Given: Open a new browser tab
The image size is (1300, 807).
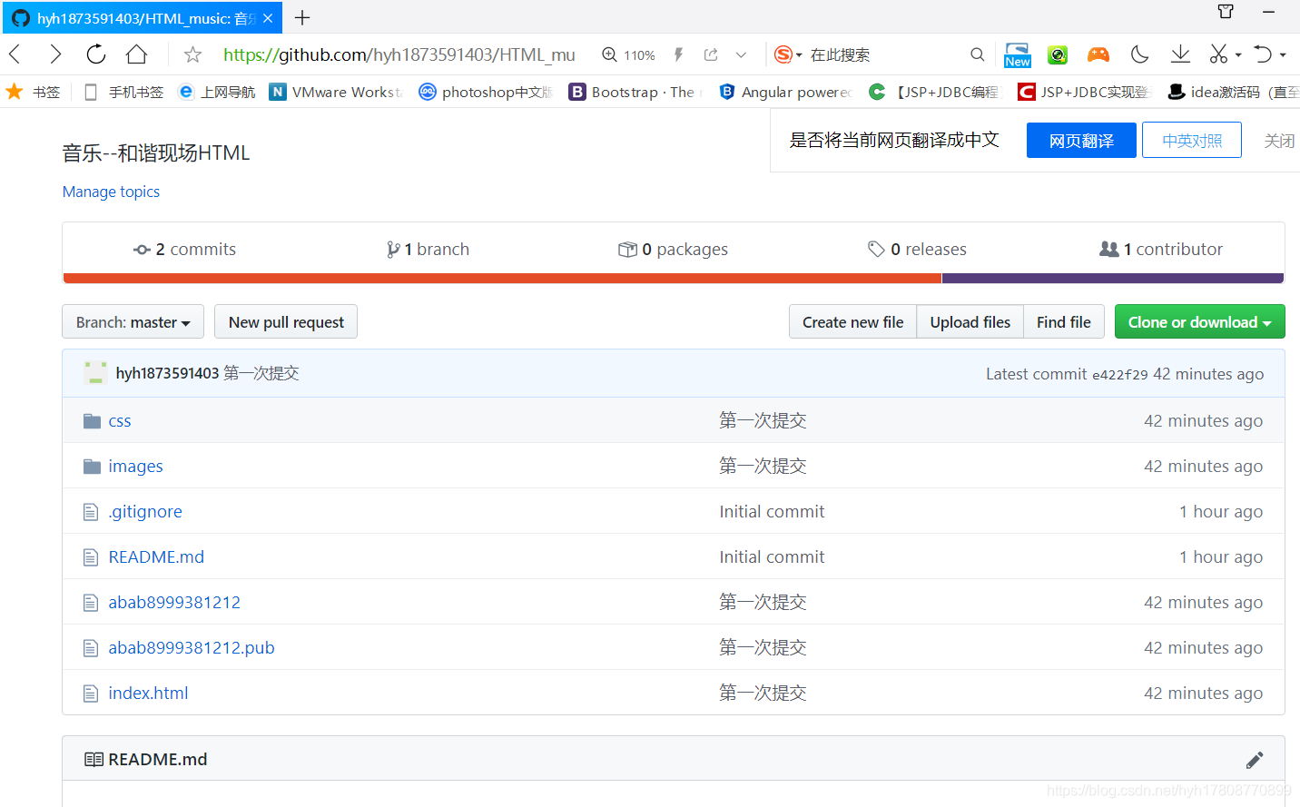Looking at the screenshot, I should tap(302, 17).
